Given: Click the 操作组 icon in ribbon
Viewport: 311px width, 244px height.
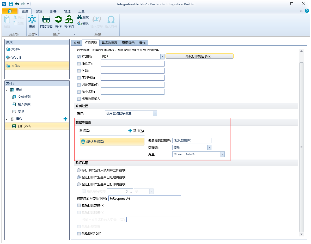Looking at the screenshot, I should [x=69, y=20].
